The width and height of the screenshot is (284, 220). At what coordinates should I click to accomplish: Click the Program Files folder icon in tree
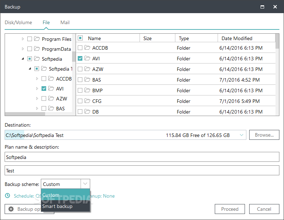click(x=37, y=39)
